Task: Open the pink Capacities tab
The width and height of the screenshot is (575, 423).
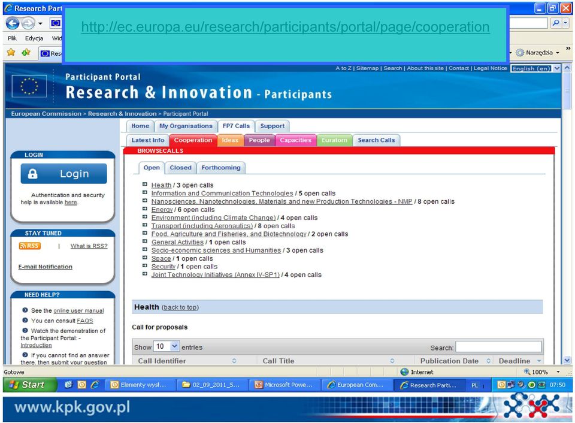Action: 295,140
